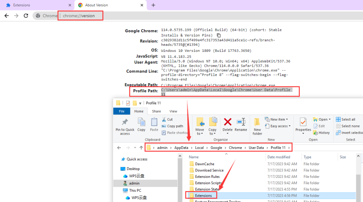Open the Copy to menu
363x202 pixels.
click(212, 126)
